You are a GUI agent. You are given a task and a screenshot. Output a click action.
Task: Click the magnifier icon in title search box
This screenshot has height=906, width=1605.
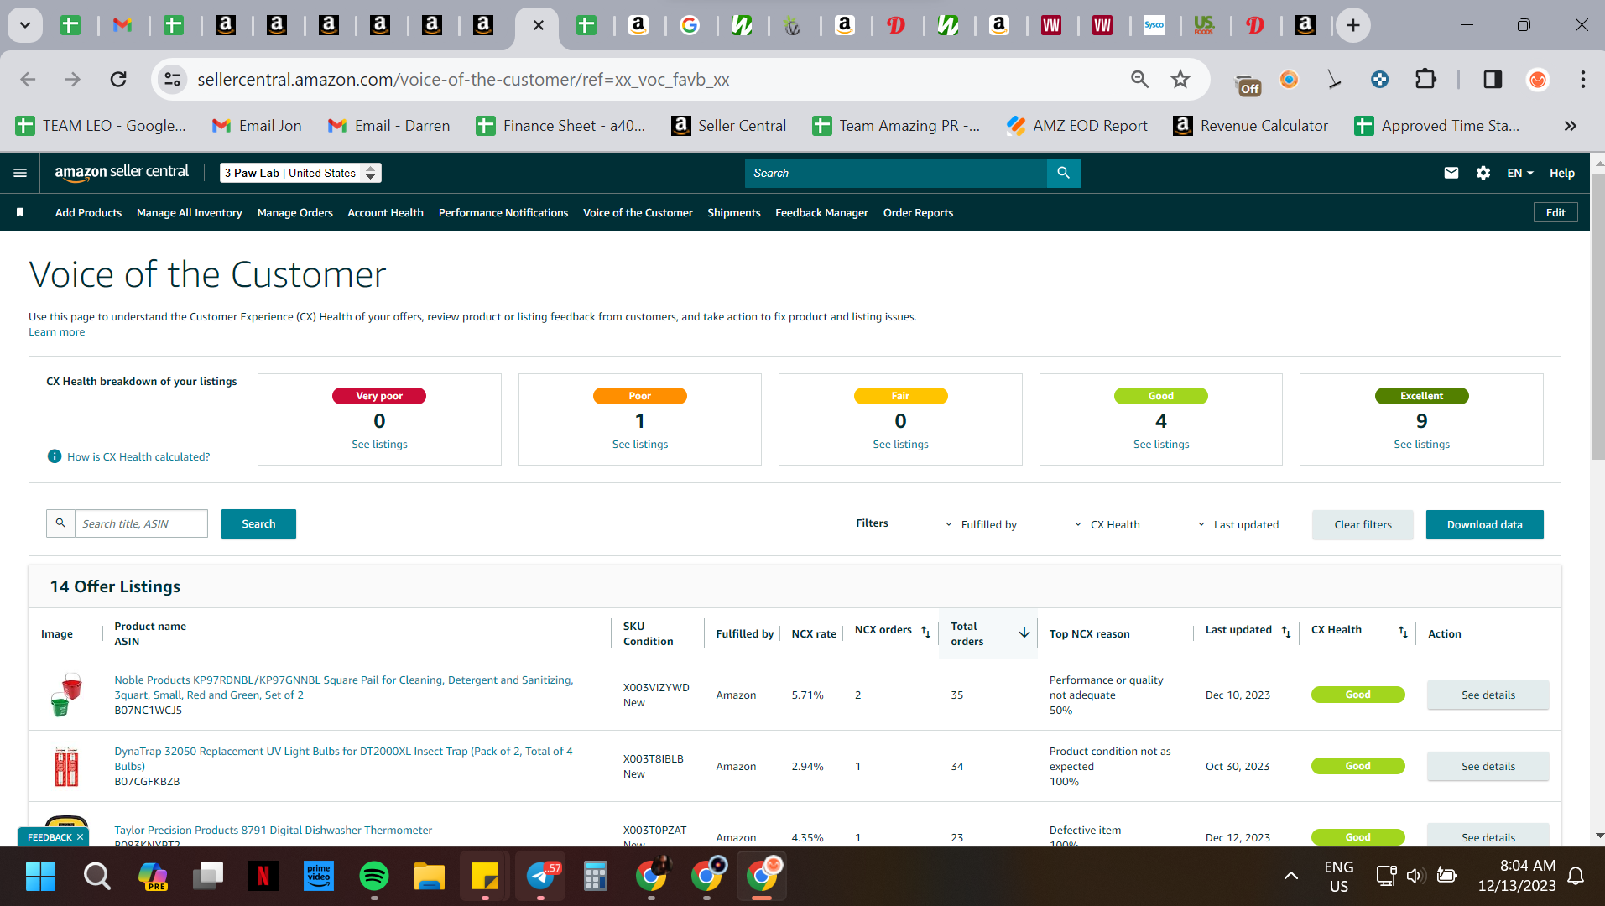tap(60, 523)
